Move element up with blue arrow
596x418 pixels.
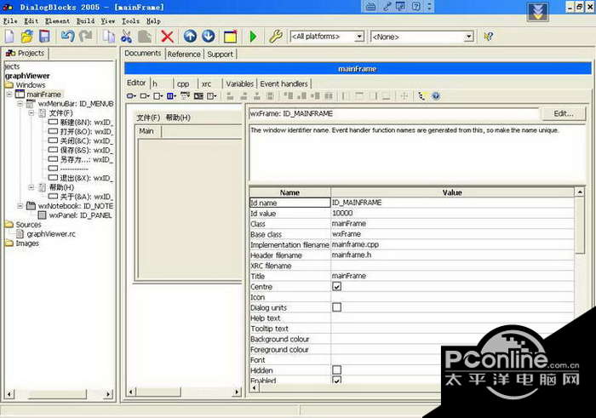click(190, 37)
